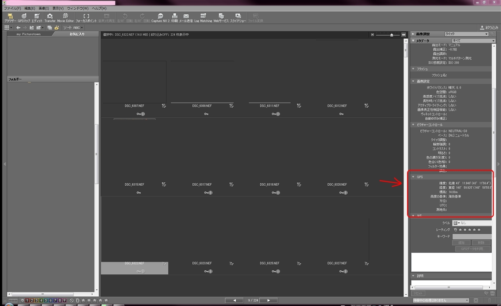Open 編集(E) menu

pyautogui.click(x=30, y=8)
